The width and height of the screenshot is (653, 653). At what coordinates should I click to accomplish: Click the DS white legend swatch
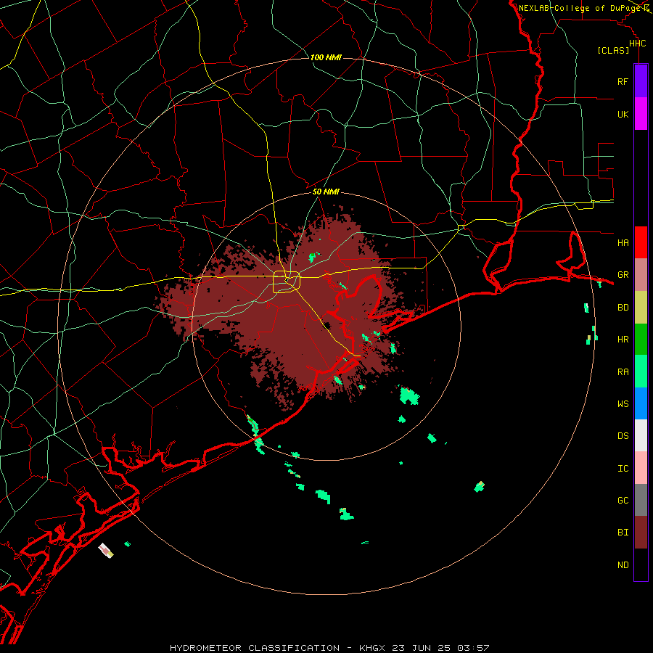coord(641,435)
